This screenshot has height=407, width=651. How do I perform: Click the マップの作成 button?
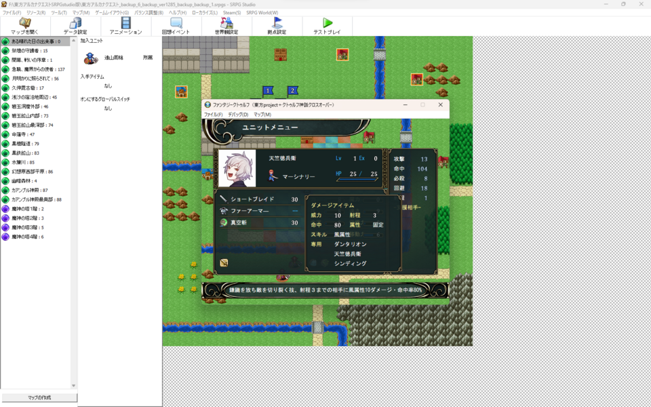click(39, 398)
